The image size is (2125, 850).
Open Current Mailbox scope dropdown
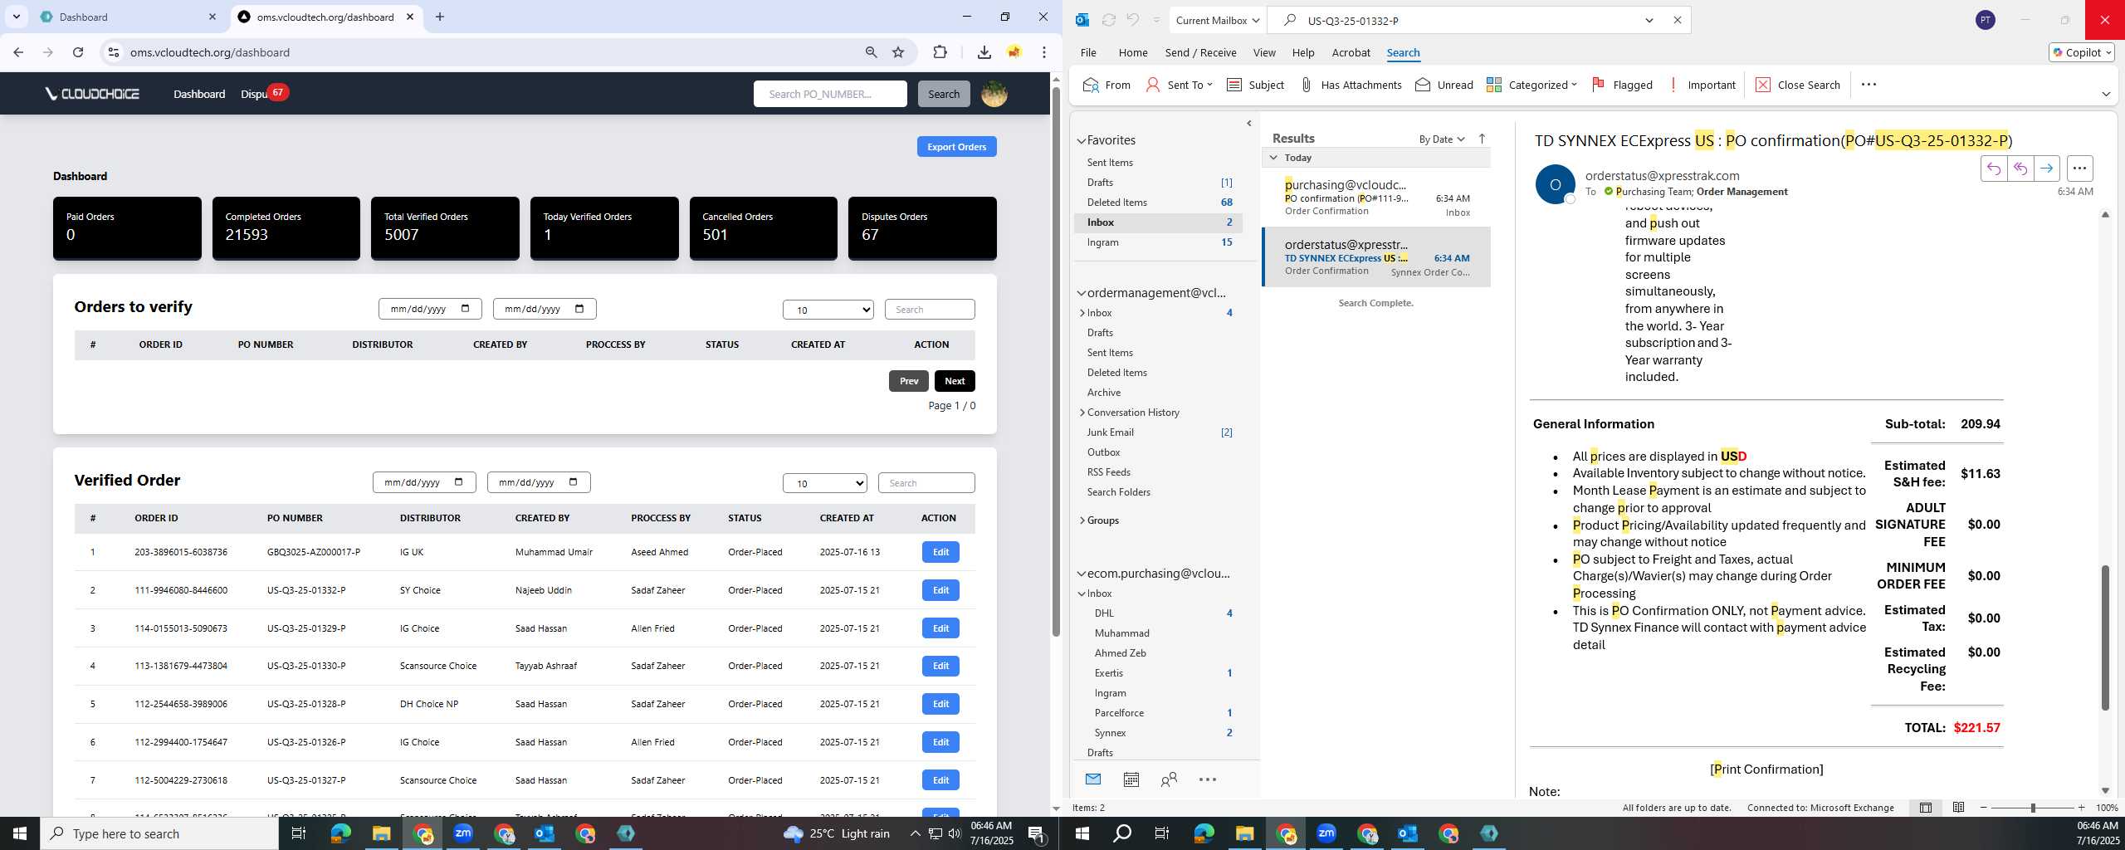pos(1217,20)
